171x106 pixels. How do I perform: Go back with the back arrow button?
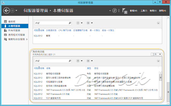[x=6, y=11]
